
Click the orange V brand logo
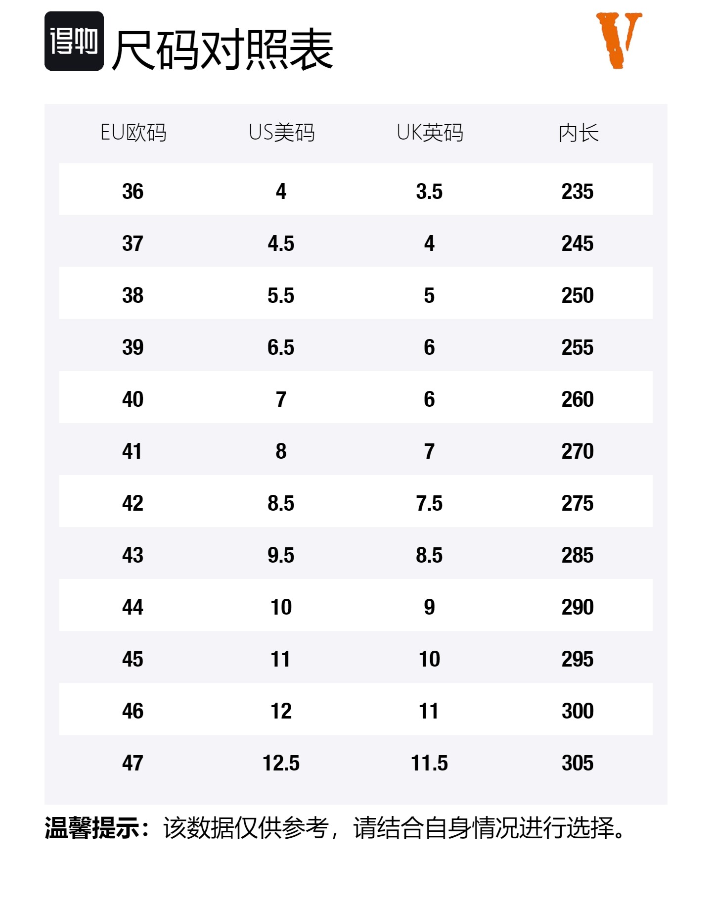(619, 40)
